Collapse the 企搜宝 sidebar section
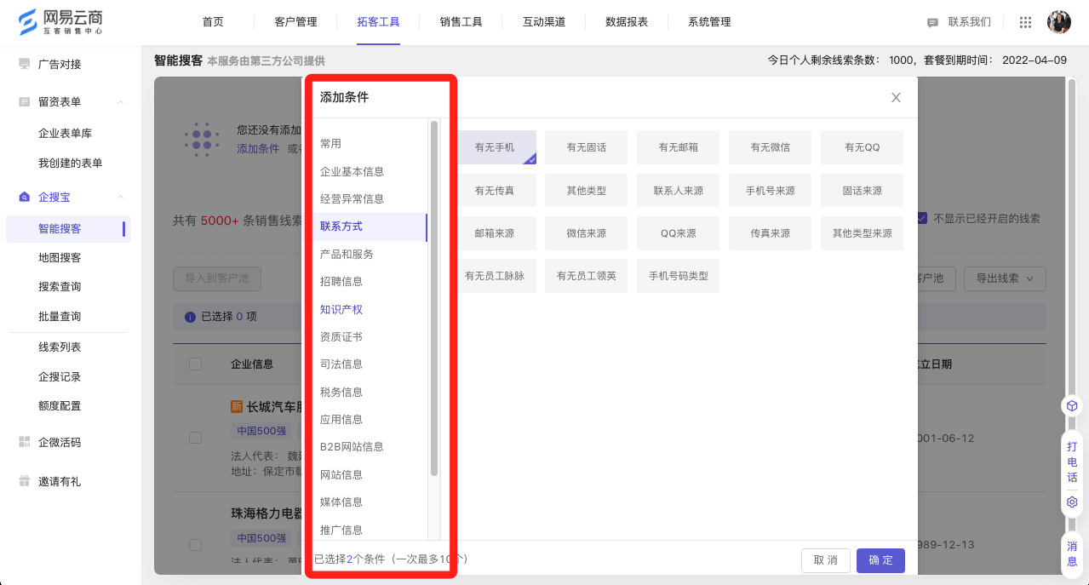 coord(120,197)
